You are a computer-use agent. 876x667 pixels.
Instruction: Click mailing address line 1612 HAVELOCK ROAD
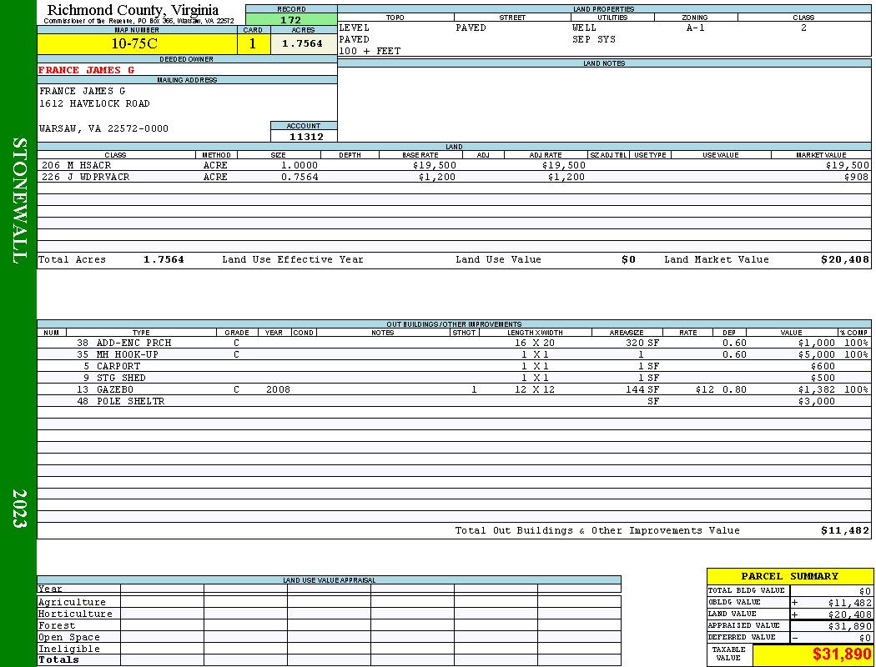pyautogui.click(x=94, y=103)
